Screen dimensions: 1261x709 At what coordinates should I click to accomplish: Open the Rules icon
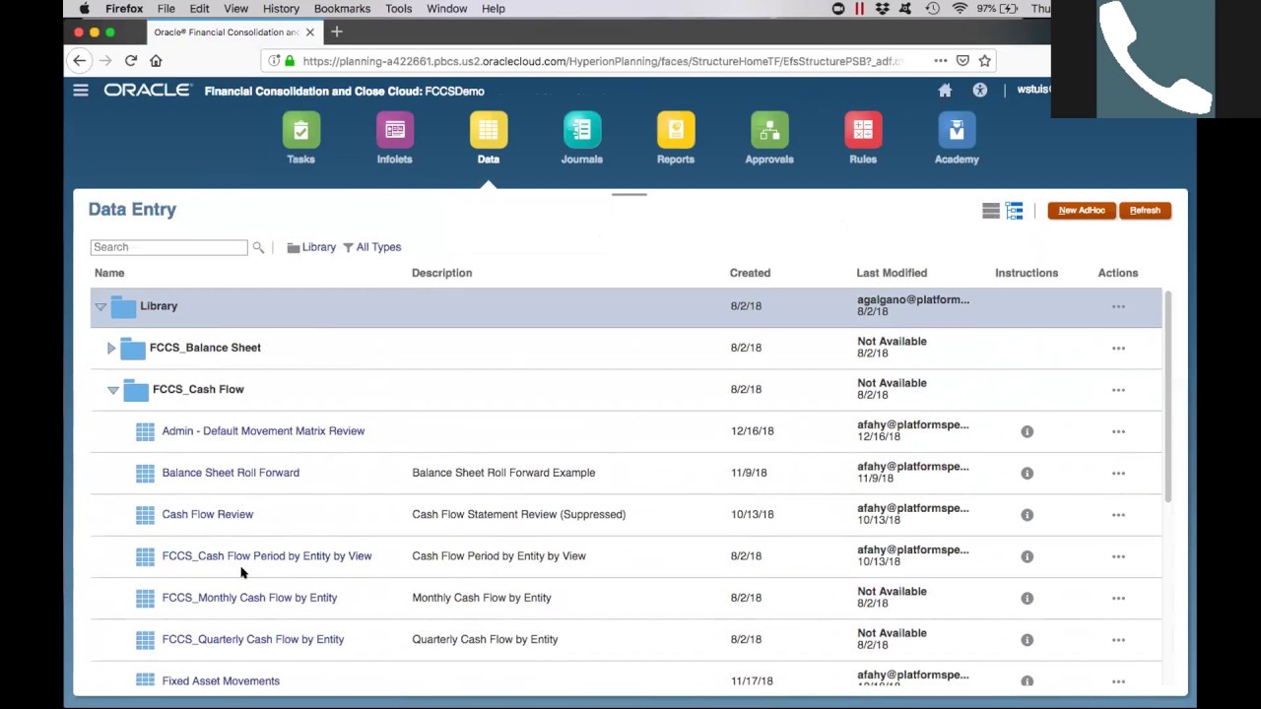[x=863, y=130]
